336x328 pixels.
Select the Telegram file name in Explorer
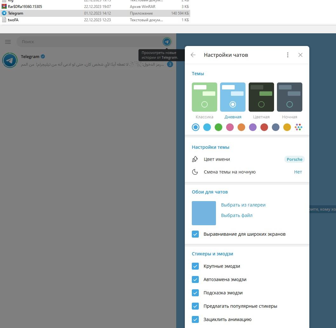pos(16,13)
